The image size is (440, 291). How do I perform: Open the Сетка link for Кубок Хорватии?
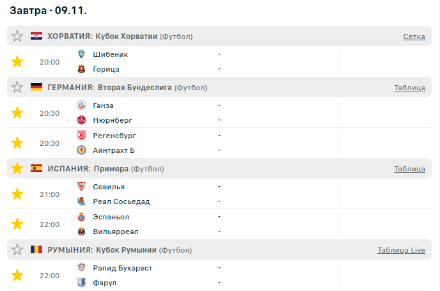[x=414, y=36]
